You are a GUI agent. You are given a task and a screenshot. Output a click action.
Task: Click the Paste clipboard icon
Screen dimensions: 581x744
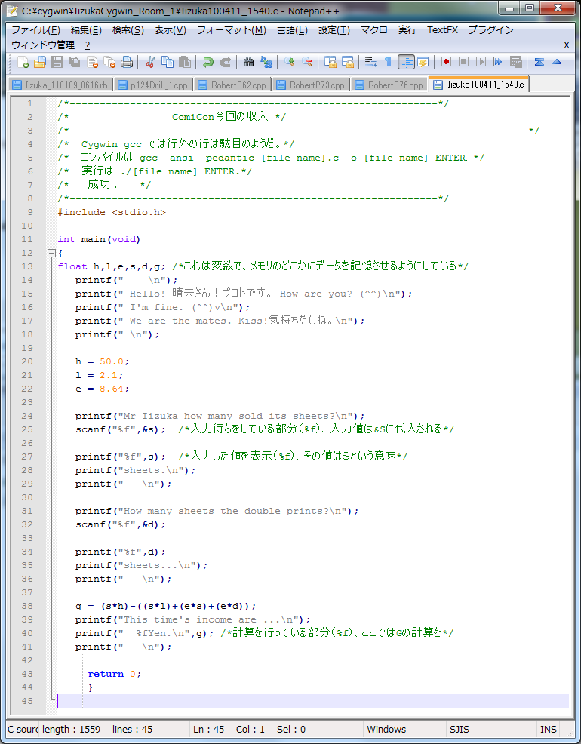(x=185, y=62)
